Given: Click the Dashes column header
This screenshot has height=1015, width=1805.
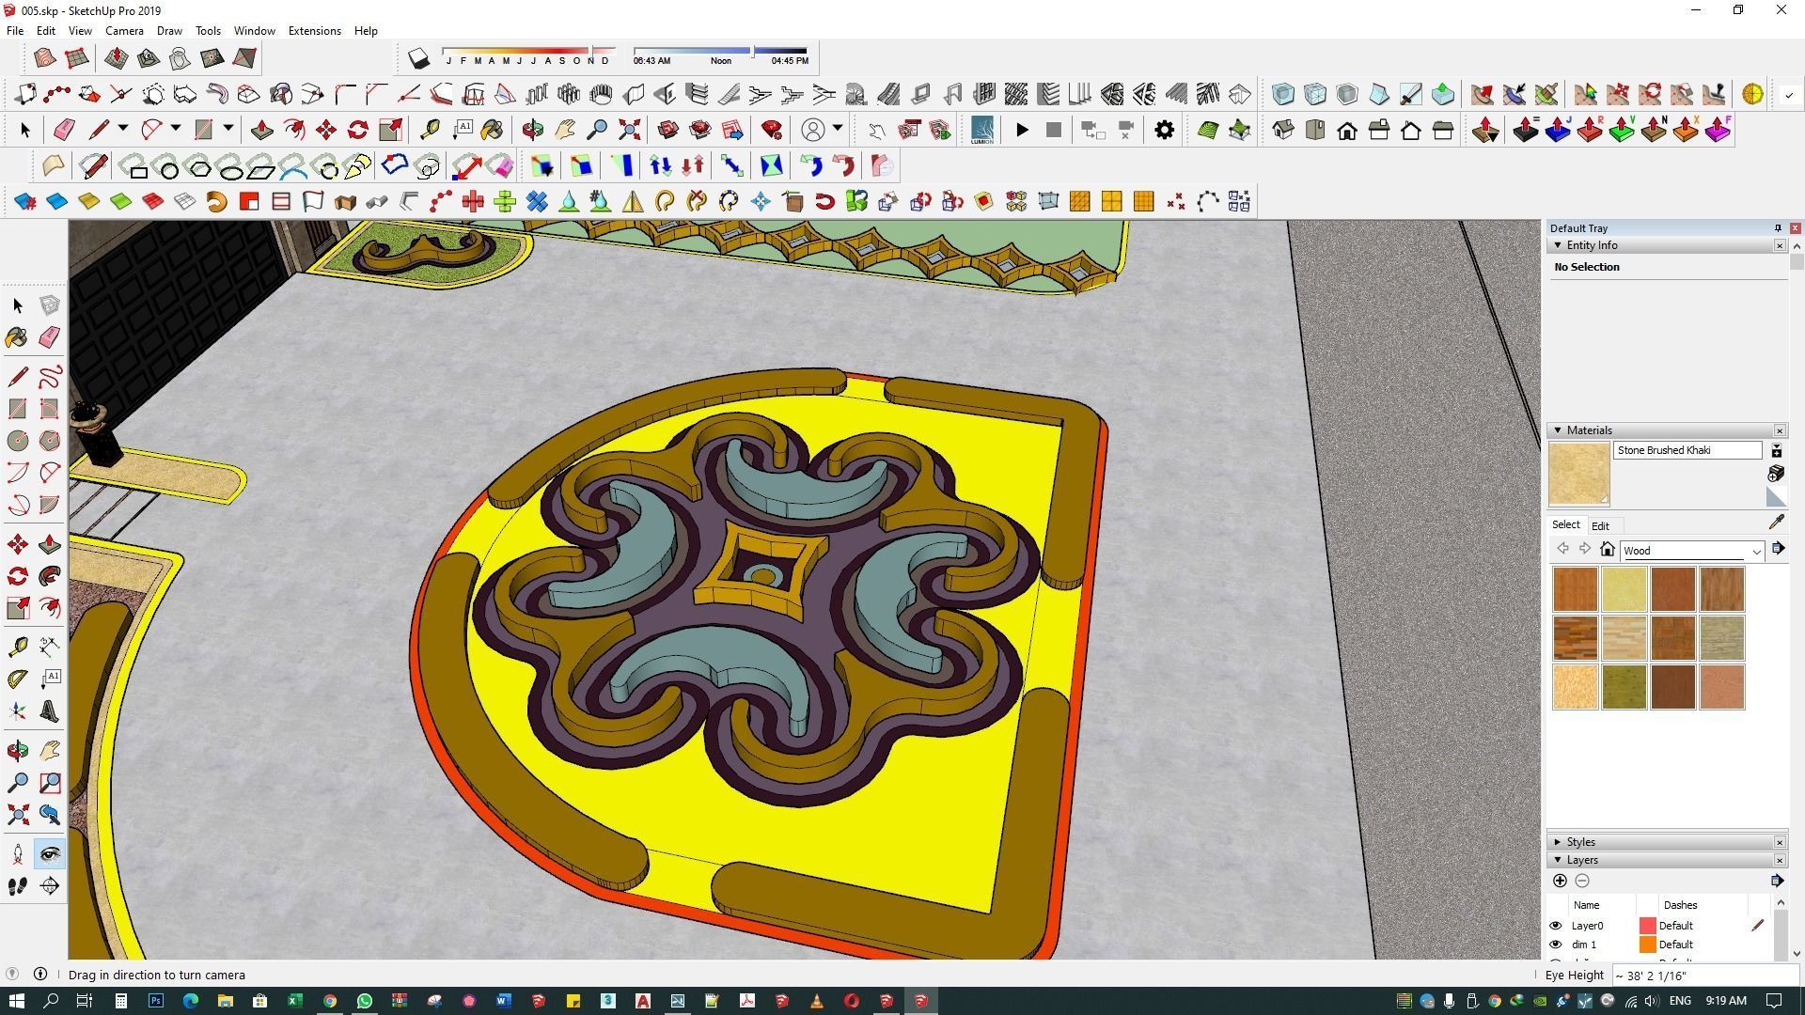Looking at the screenshot, I should pyautogui.click(x=1679, y=905).
